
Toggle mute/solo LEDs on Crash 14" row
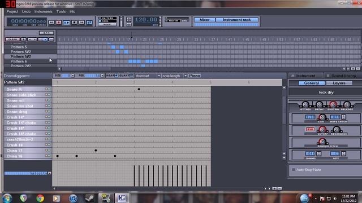[48, 117]
